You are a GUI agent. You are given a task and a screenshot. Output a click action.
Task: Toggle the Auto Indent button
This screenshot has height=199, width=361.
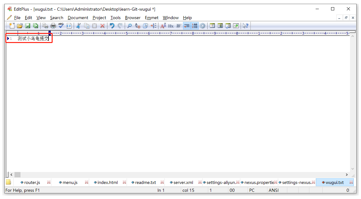pos(187,26)
